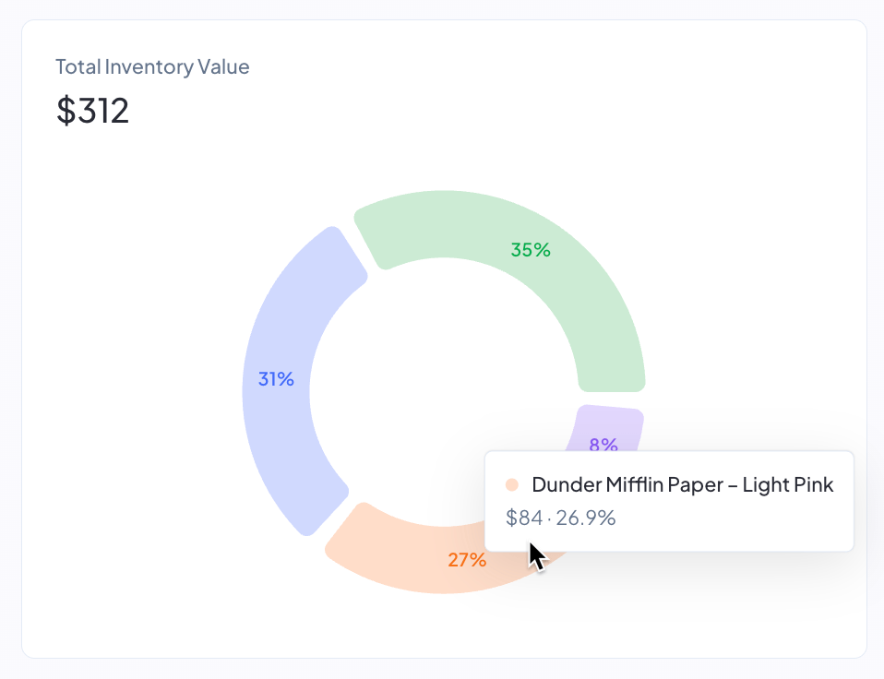Toggle the 8% slice by clicking its label
This screenshot has width=884, height=679.
(603, 445)
